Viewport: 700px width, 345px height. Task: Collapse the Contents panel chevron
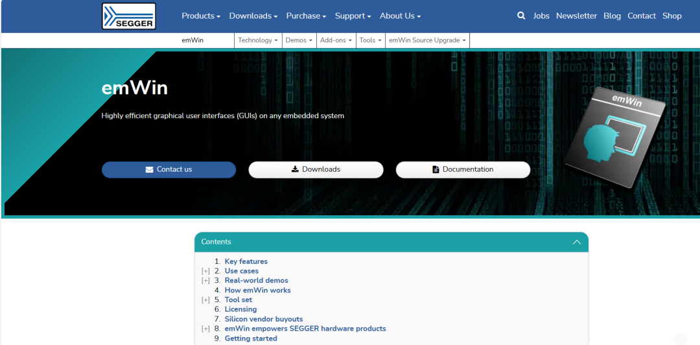[x=577, y=243]
